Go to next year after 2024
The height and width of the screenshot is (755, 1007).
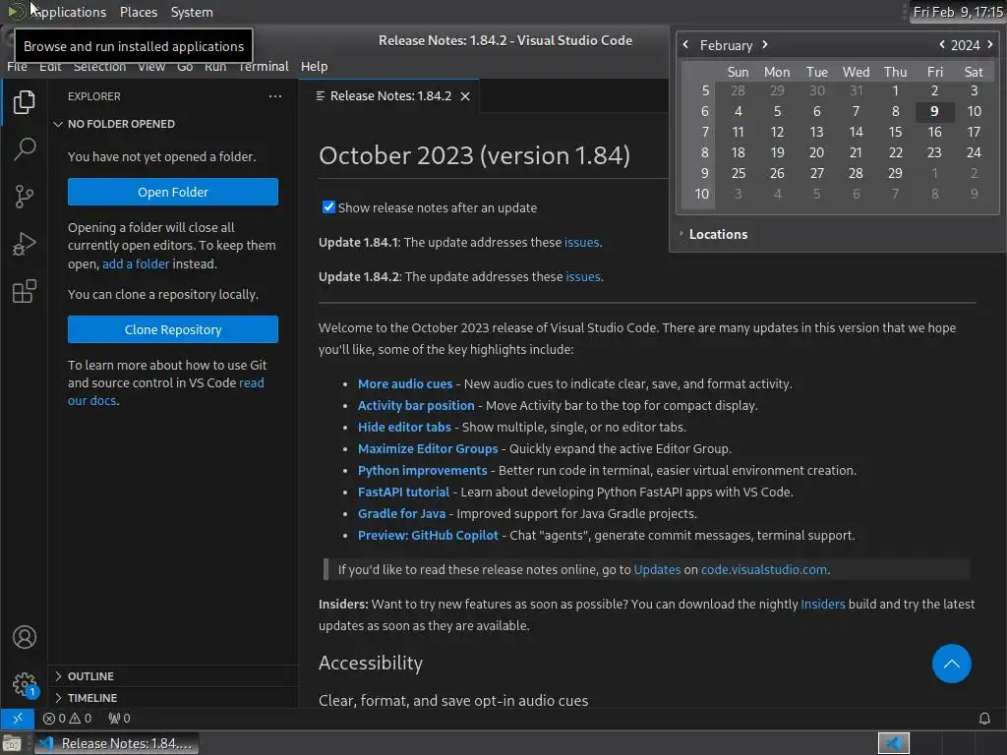tap(989, 44)
